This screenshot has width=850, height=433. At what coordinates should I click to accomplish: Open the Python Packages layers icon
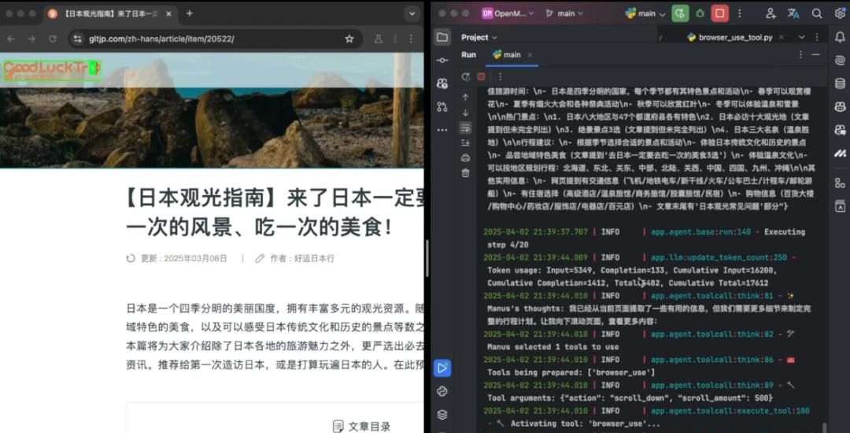442,415
